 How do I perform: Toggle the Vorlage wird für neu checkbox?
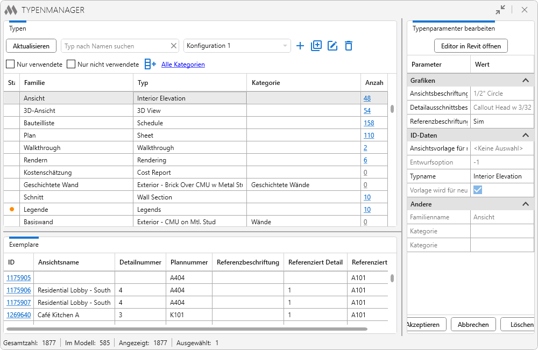pos(477,190)
